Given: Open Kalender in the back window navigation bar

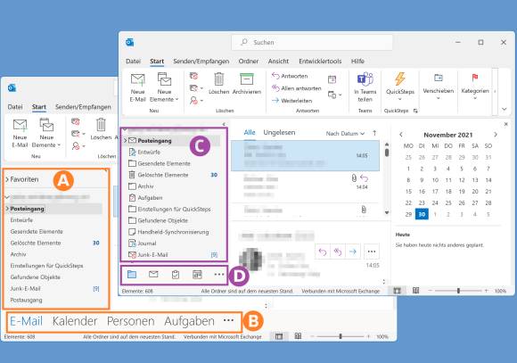Looking at the screenshot, I should coord(75,321).
